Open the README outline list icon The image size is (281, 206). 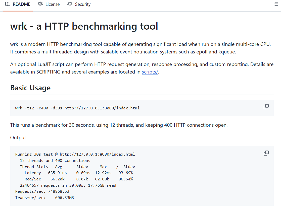(276, 4)
